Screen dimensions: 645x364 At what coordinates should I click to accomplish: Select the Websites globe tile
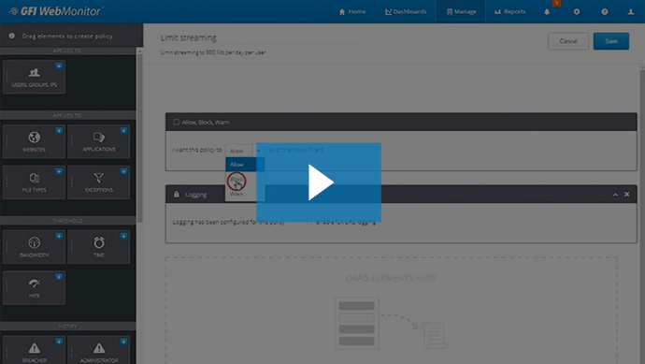35,141
